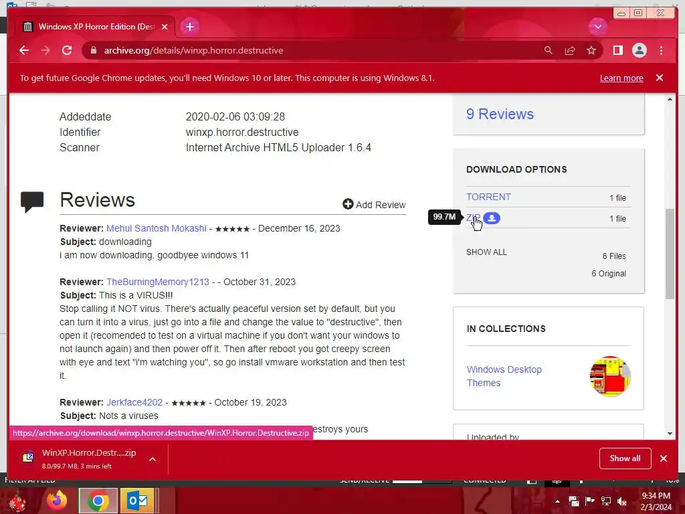Minimize the Chrome window

(621, 13)
